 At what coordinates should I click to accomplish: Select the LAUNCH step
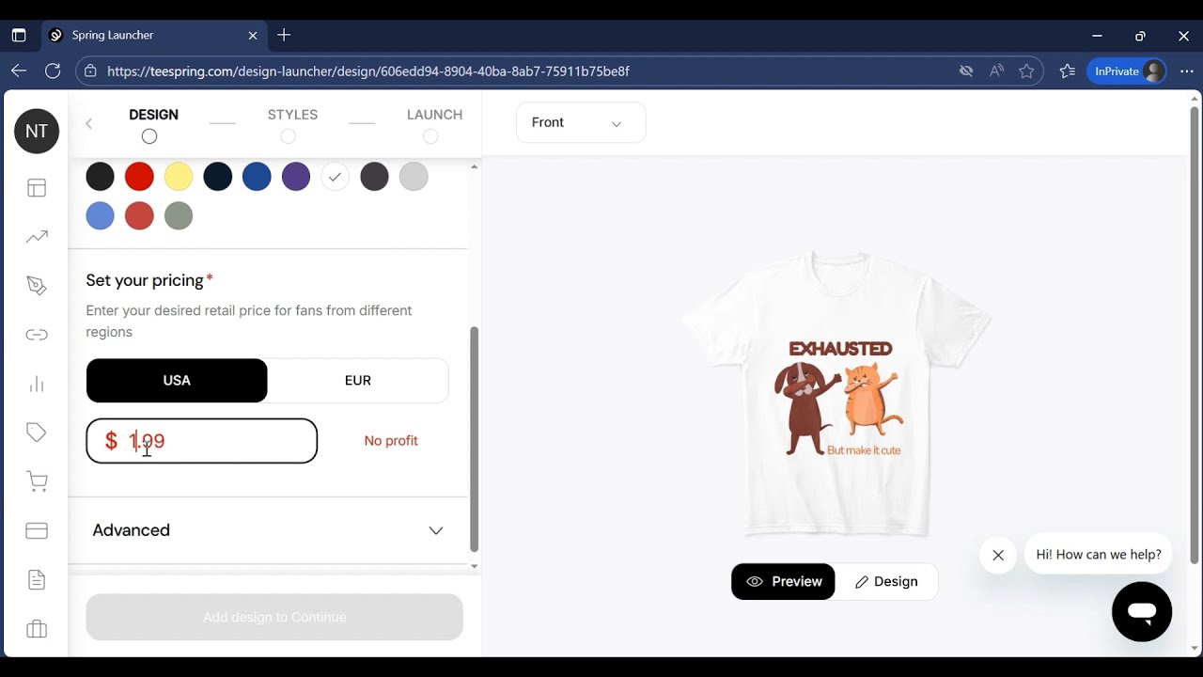coord(434,124)
